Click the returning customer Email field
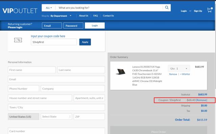 pyautogui.click(x=52, y=26)
